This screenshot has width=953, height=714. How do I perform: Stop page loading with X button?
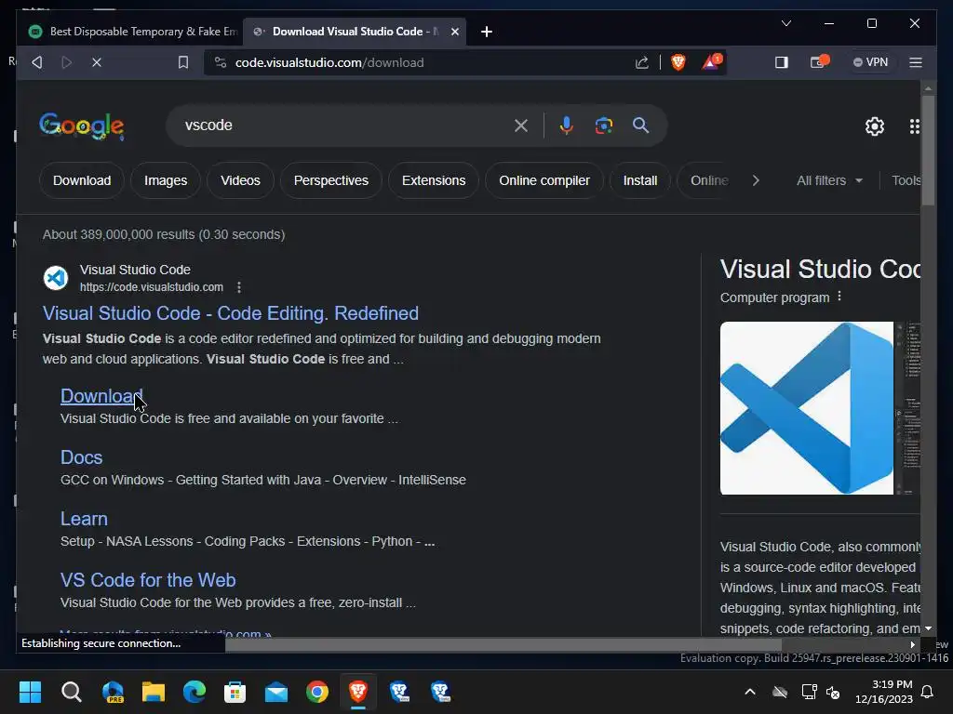(x=97, y=62)
